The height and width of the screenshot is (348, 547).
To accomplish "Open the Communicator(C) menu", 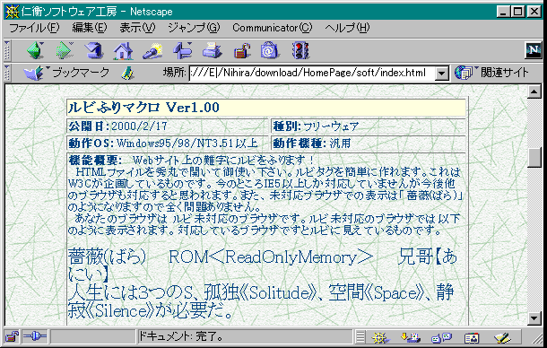I will [272, 28].
